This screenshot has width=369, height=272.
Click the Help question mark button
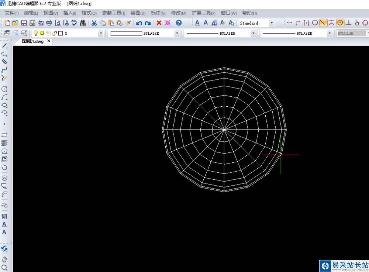pyautogui.click(x=179, y=23)
